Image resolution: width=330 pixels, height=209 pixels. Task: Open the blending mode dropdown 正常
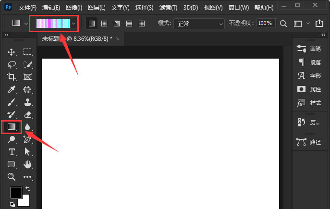pyautogui.click(x=199, y=24)
